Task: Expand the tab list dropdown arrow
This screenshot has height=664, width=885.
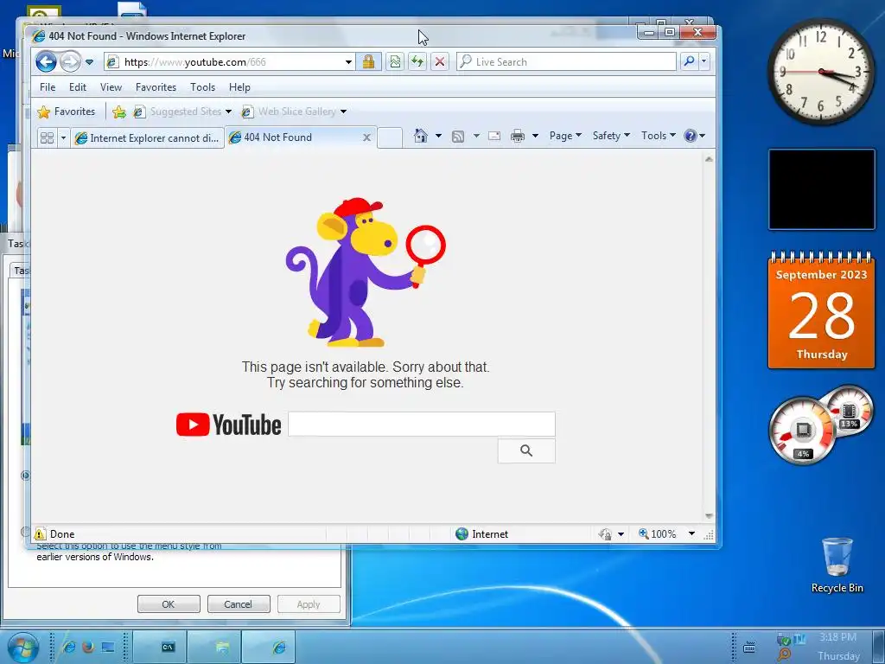Action: pos(63,137)
